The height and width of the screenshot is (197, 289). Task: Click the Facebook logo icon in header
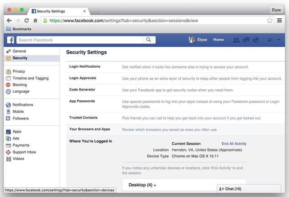[x=10, y=40]
